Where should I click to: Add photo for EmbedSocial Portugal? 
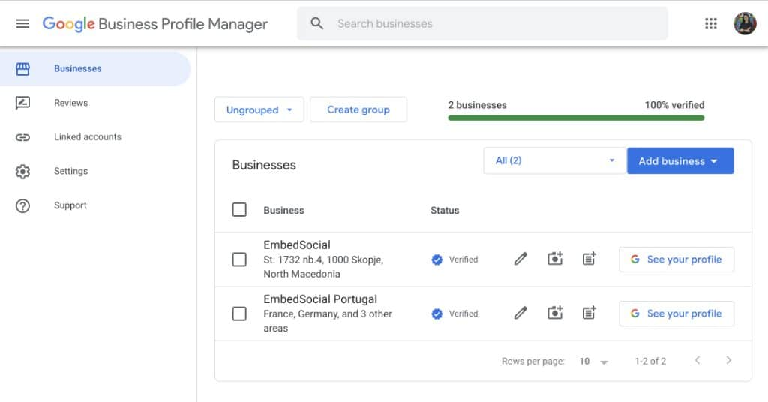(x=555, y=313)
